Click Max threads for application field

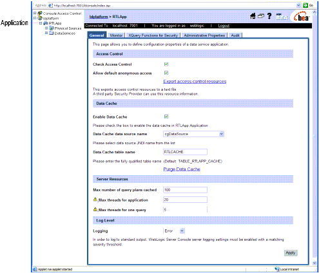click(x=185, y=200)
